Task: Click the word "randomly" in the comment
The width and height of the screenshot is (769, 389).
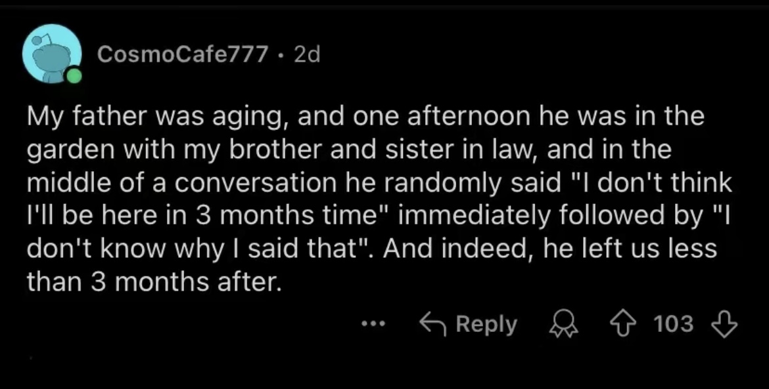Action: click(x=437, y=184)
